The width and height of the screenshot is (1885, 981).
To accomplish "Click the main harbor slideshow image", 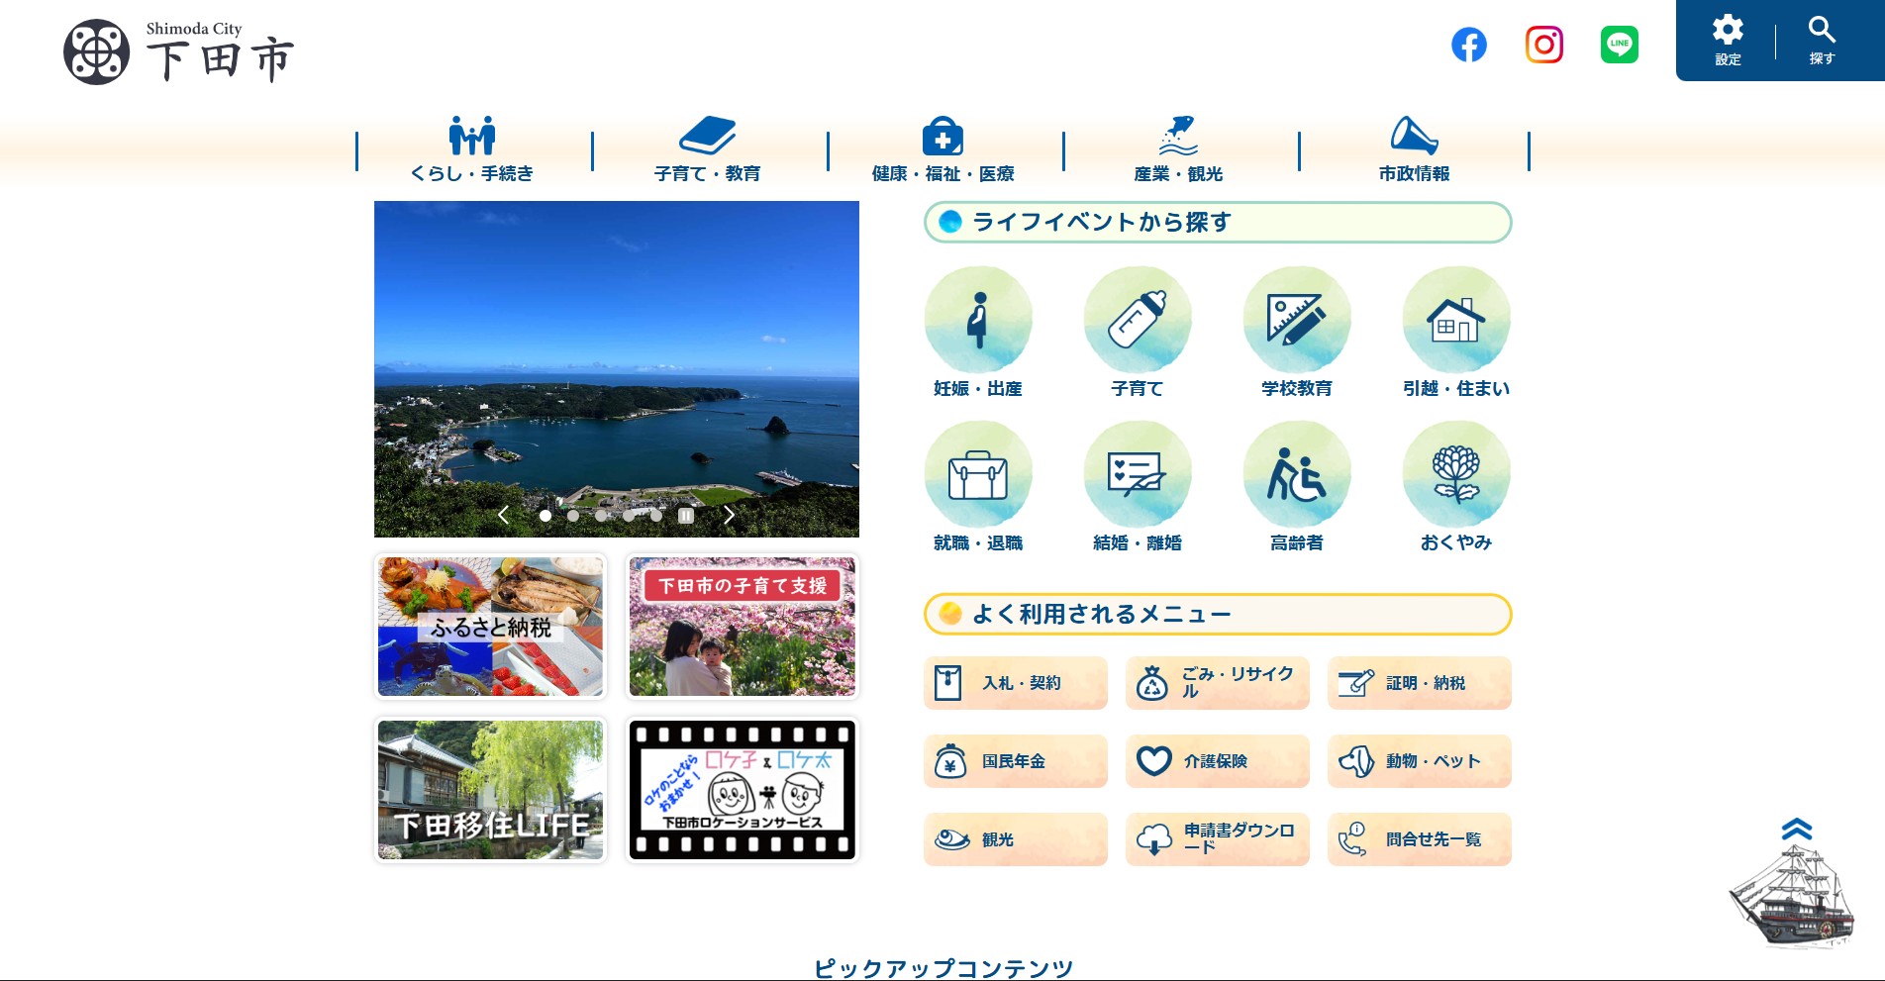I will pos(617,368).
